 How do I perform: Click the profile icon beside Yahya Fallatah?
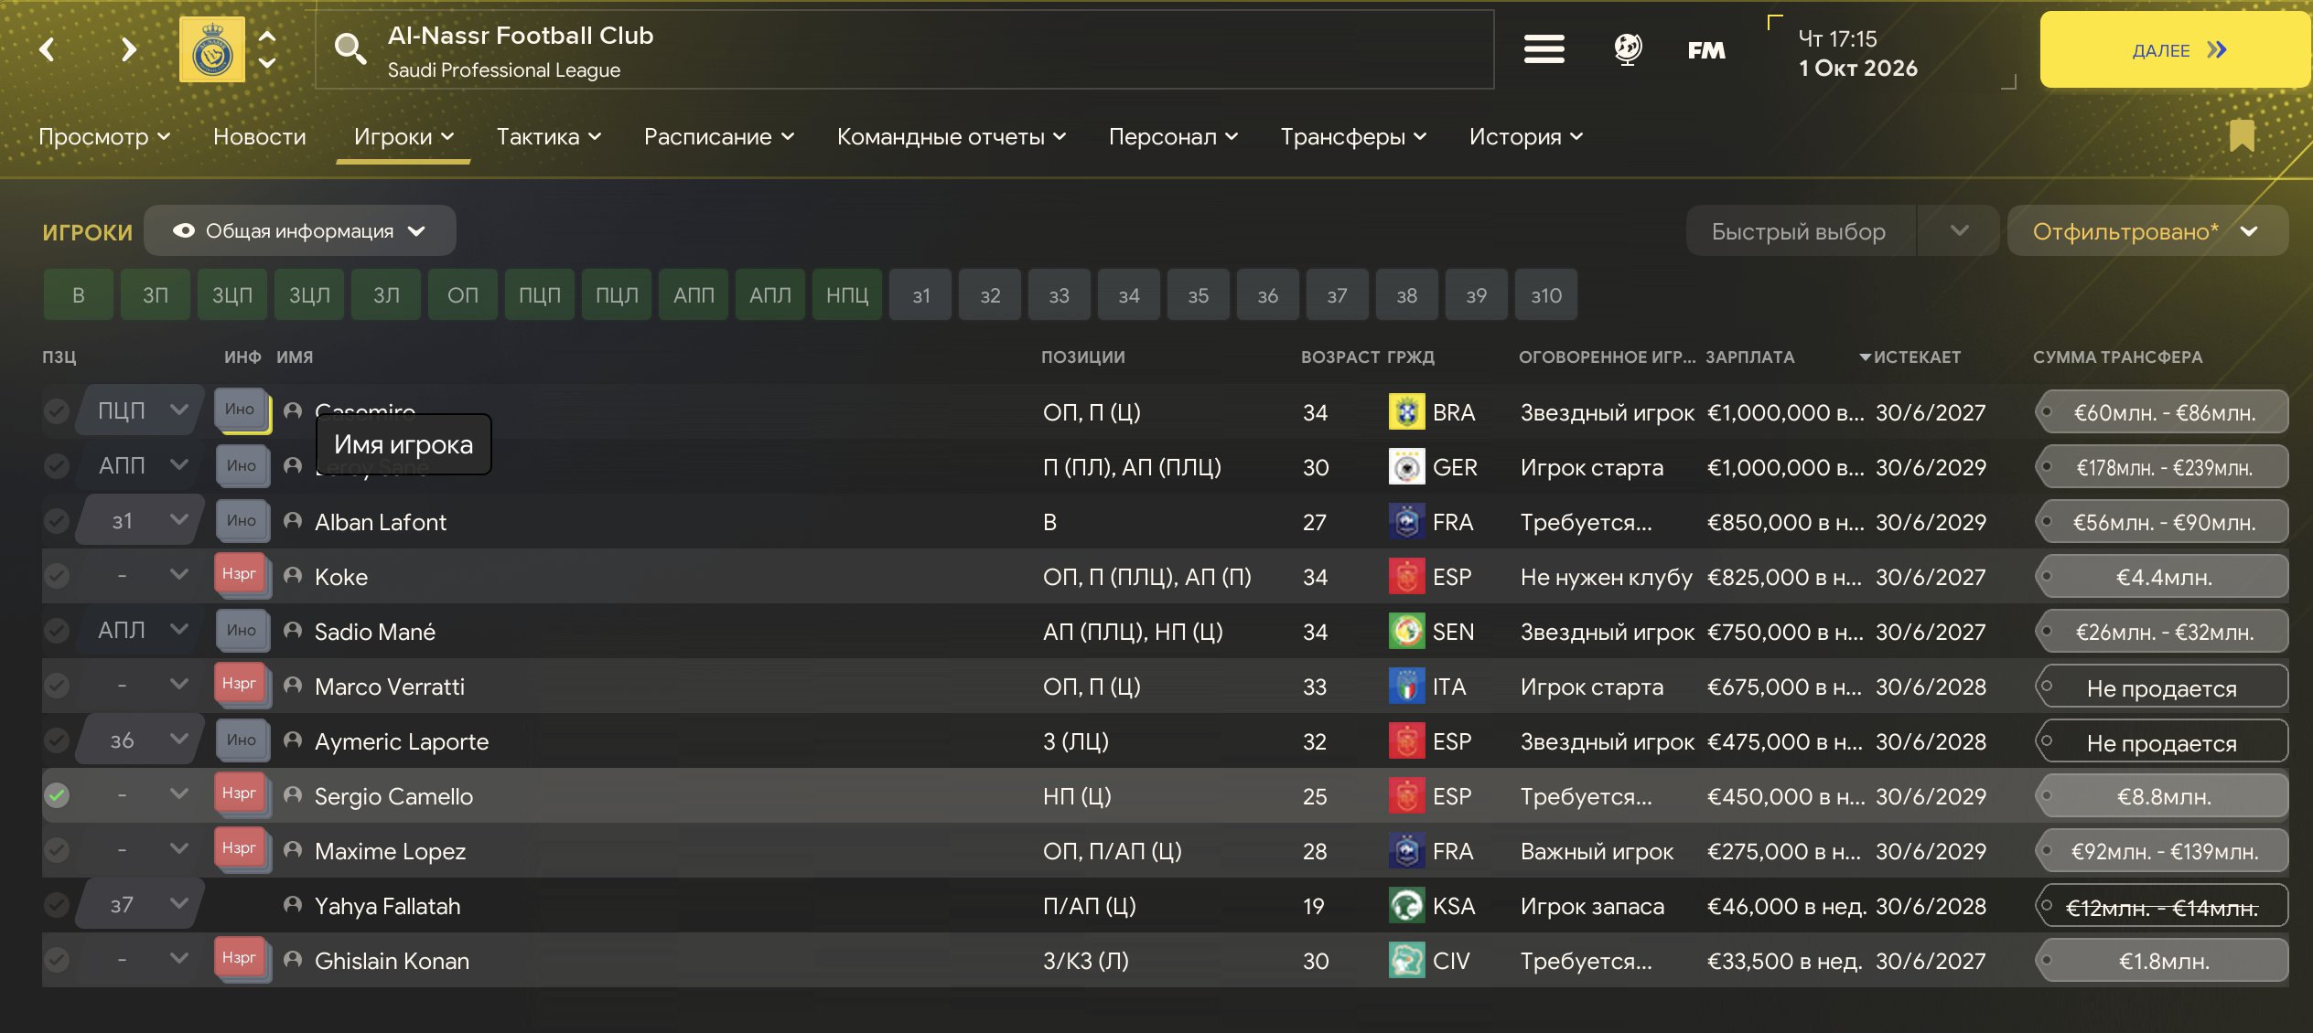(x=293, y=905)
